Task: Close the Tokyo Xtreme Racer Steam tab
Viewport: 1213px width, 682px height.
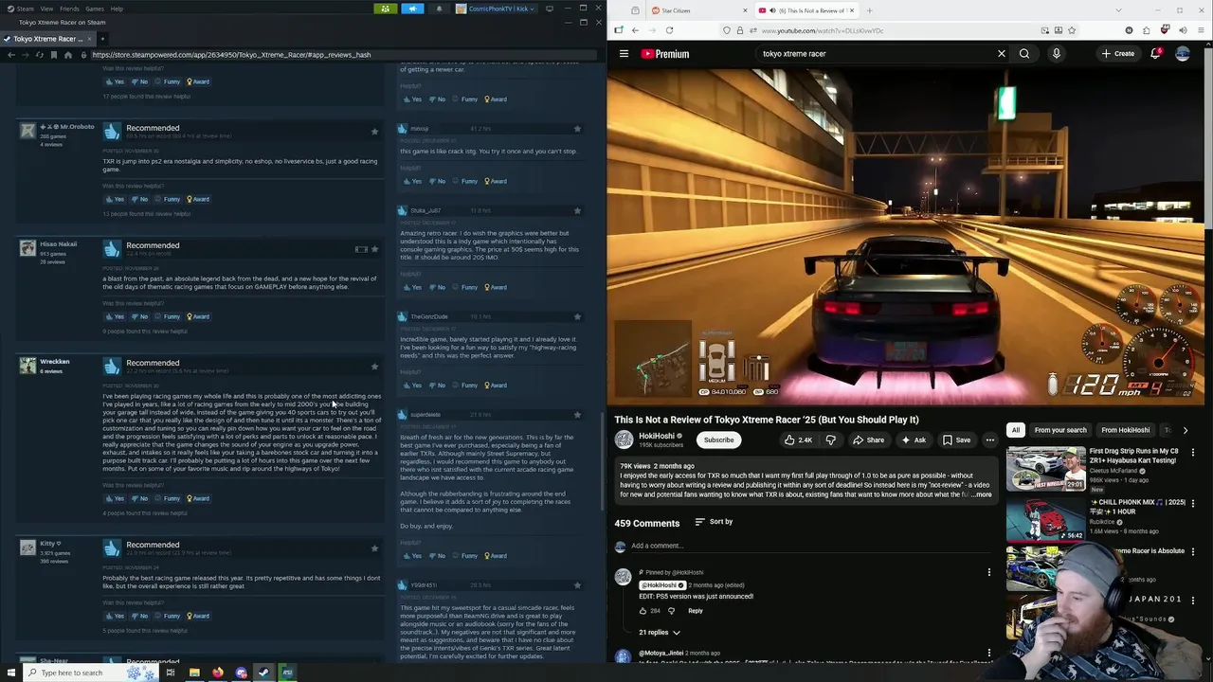Action: (87, 39)
